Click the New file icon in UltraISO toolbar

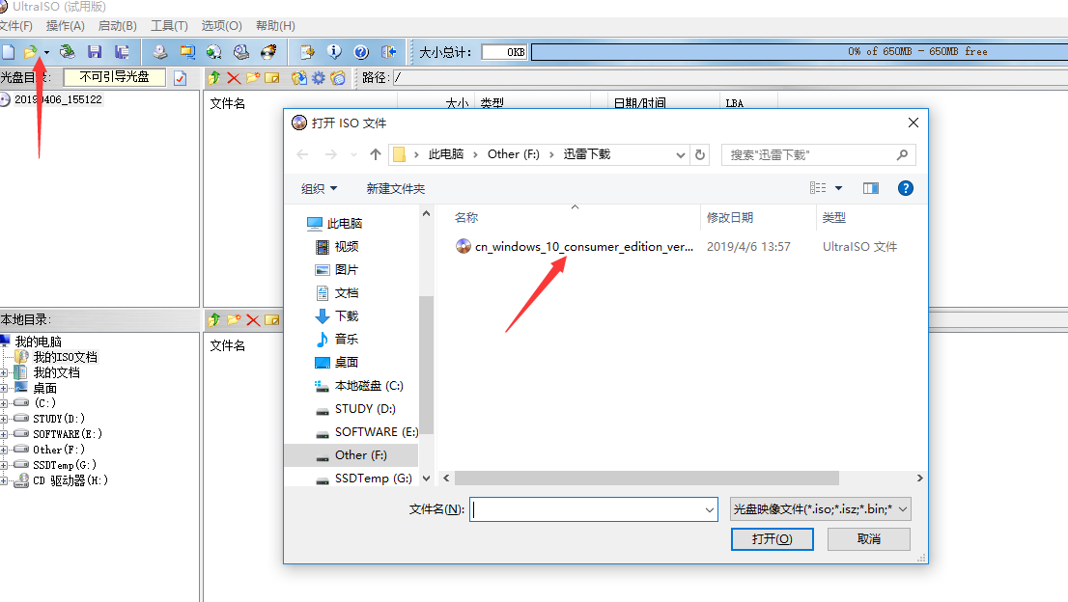(x=8, y=52)
